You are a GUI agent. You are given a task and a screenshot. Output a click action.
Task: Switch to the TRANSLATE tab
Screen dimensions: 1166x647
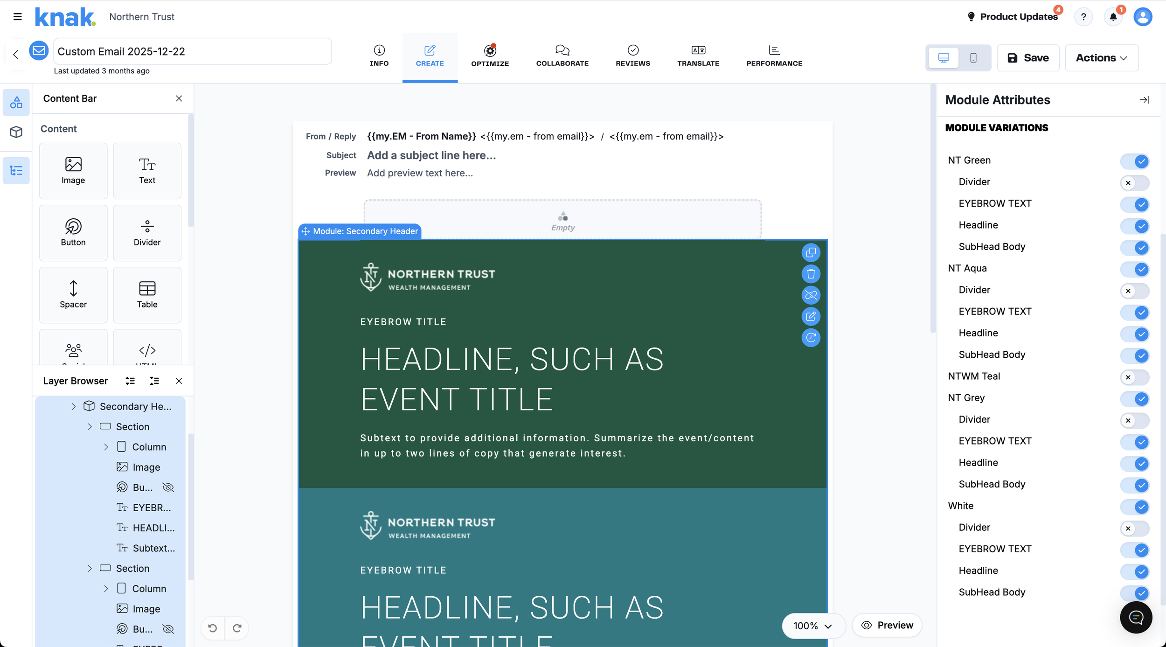pyautogui.click(x=698, y=56)
